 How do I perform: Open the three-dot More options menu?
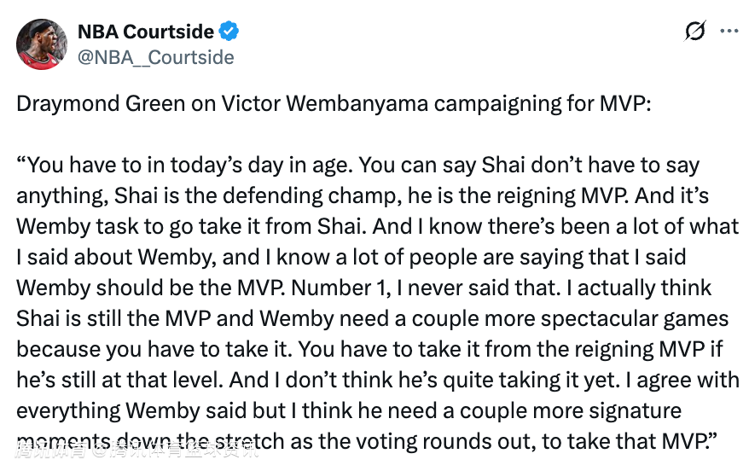(x=729, y=31)
